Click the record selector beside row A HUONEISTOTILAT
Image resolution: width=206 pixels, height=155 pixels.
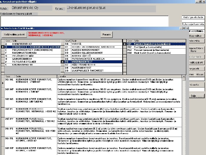click(x=3, y=44)
